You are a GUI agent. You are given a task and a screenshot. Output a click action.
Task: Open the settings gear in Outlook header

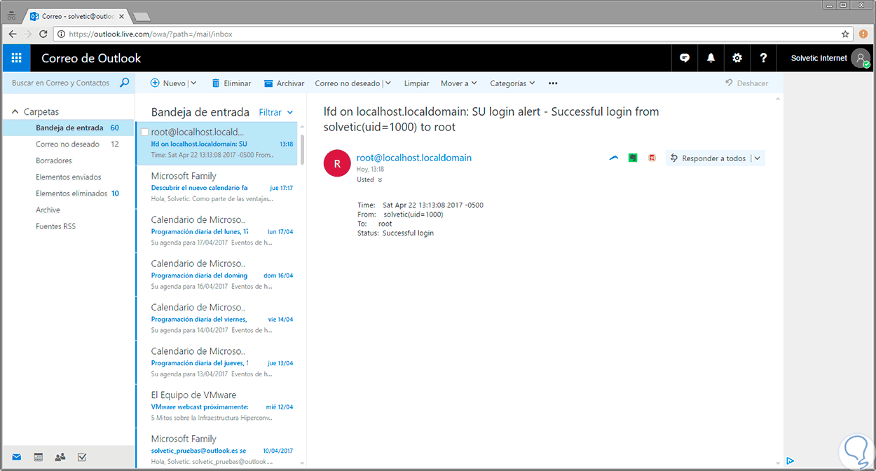737,58
